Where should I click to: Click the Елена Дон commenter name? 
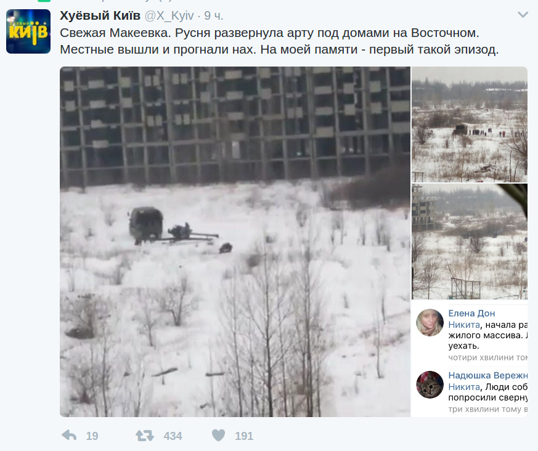pos(471,313)
